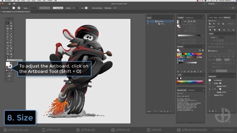The width and height of the screenshot is (237, 133).
Task: Open the Window menu
Action: pyautogui.click(x=50, y=1)
